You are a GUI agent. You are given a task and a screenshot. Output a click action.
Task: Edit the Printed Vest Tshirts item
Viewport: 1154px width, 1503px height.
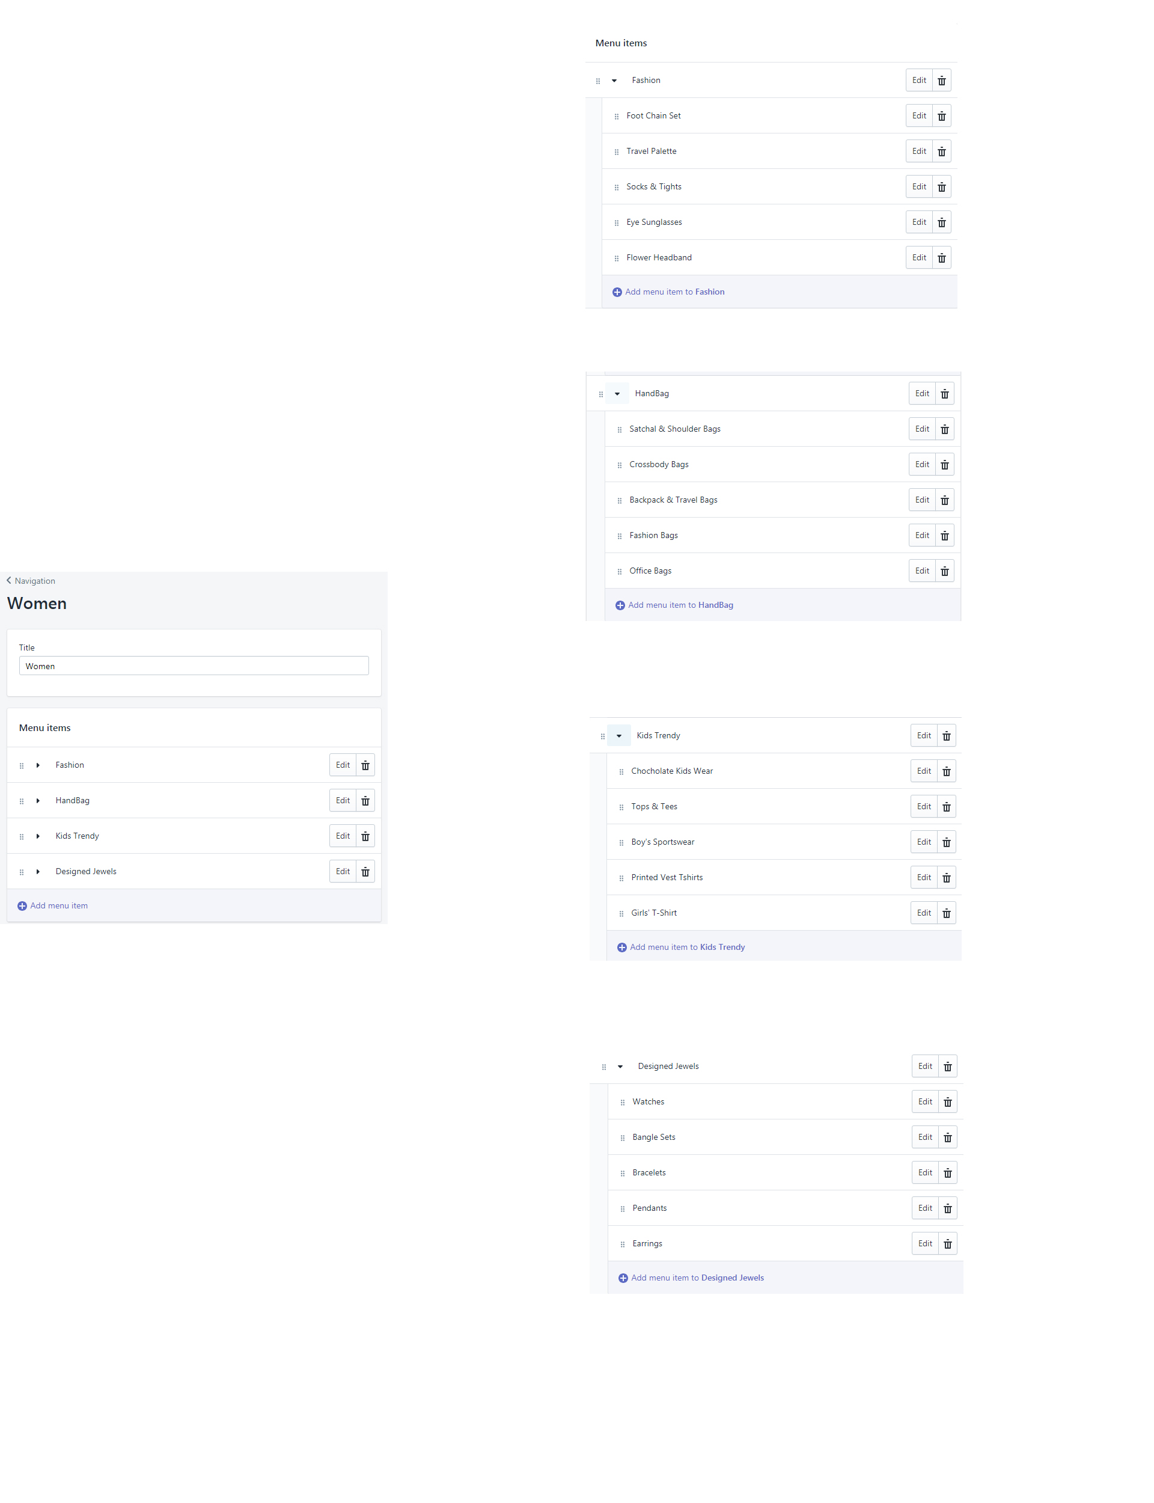(x=923, y=877)
